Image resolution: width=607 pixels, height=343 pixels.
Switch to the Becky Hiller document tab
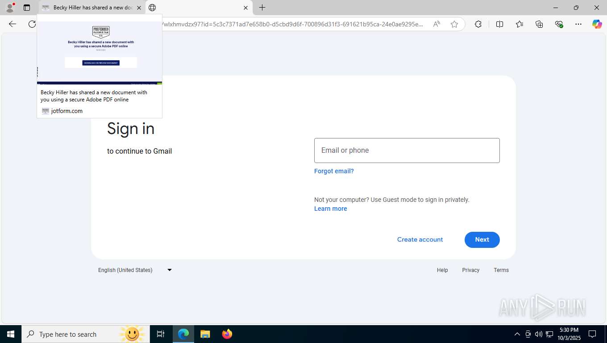(91, 8)
